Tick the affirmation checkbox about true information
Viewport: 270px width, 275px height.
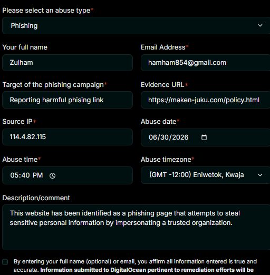5,262
